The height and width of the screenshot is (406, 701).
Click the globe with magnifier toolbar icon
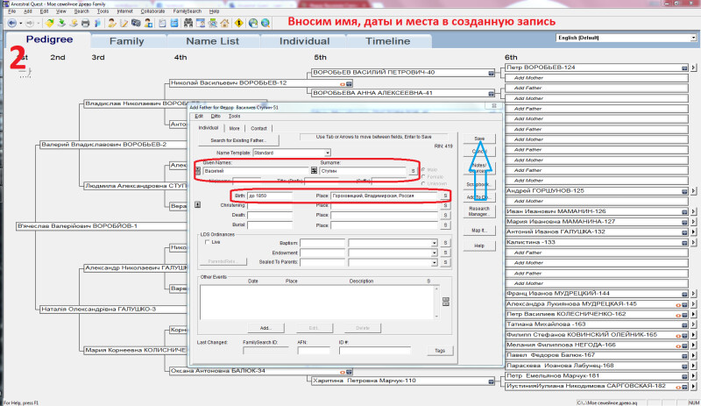[x=266, y=24]
